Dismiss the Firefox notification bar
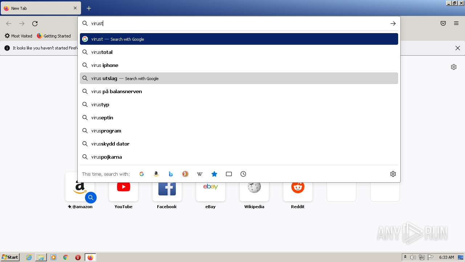The image size is (465, 262). (458, 48)
